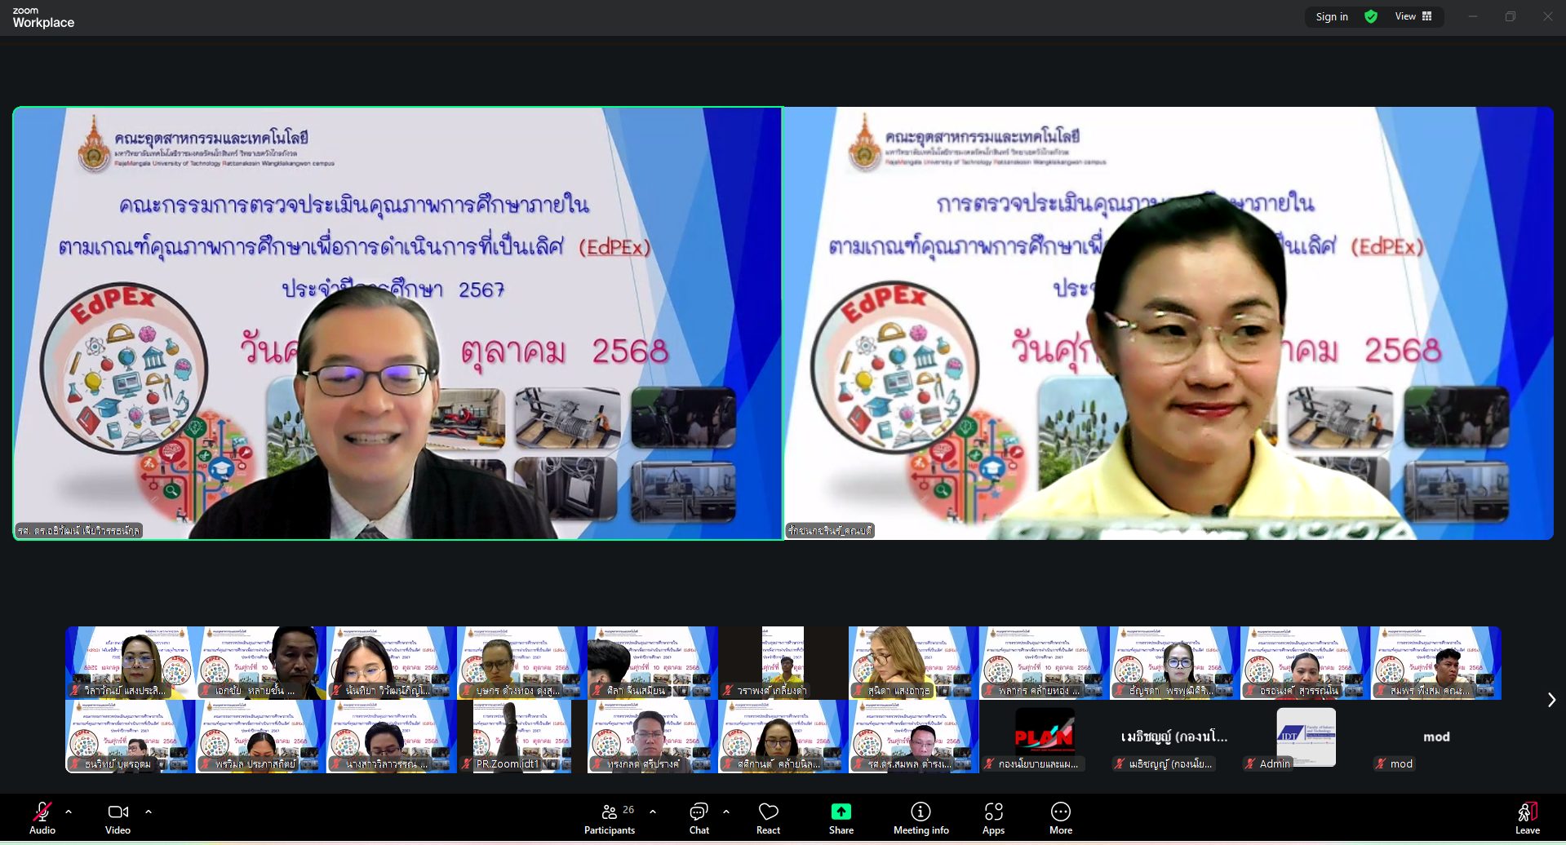Open the Apps panel
This screenshot has width=1566, height=845.
click(x=993, y=817)
